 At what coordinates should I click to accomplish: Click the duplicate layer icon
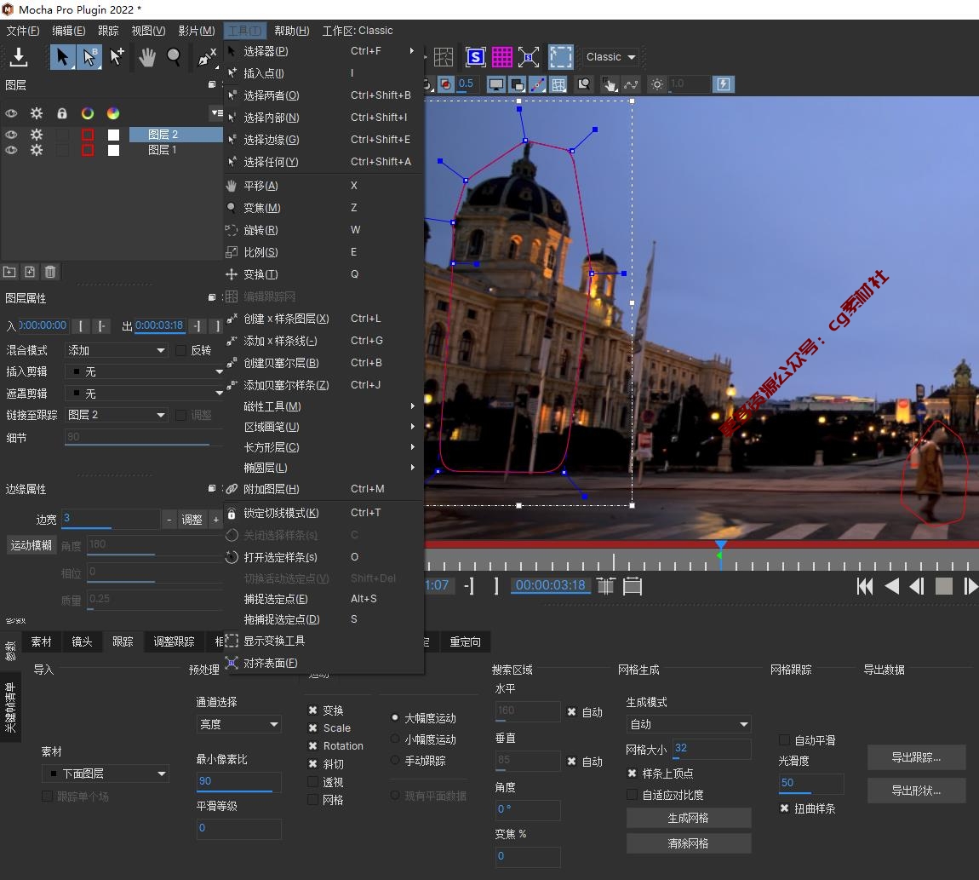(x=30, y=272)
